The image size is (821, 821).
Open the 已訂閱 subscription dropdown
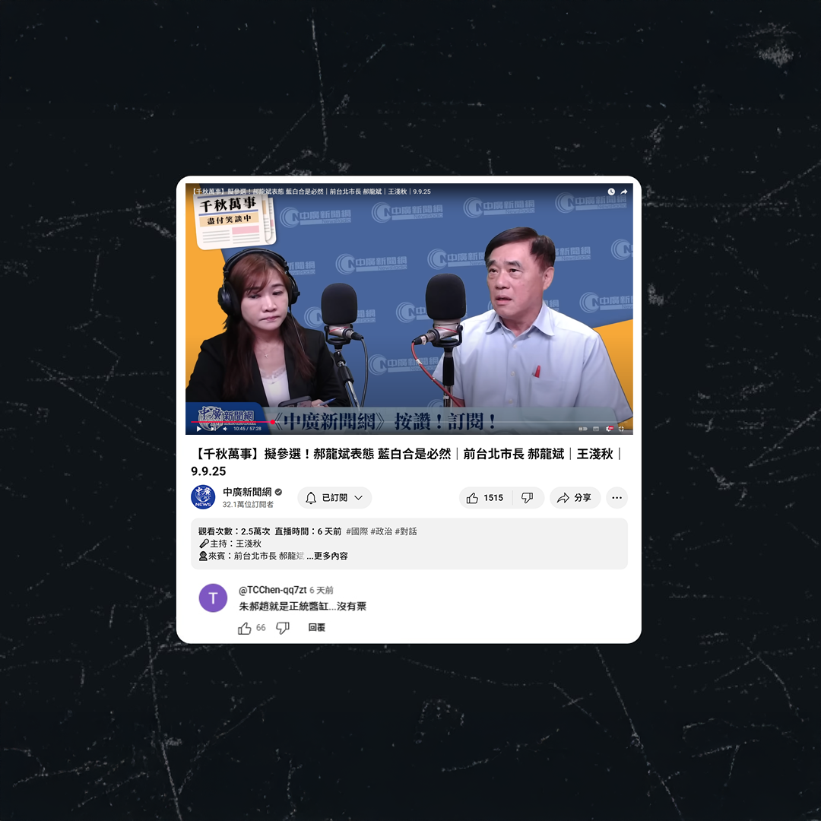coord(334,497)
